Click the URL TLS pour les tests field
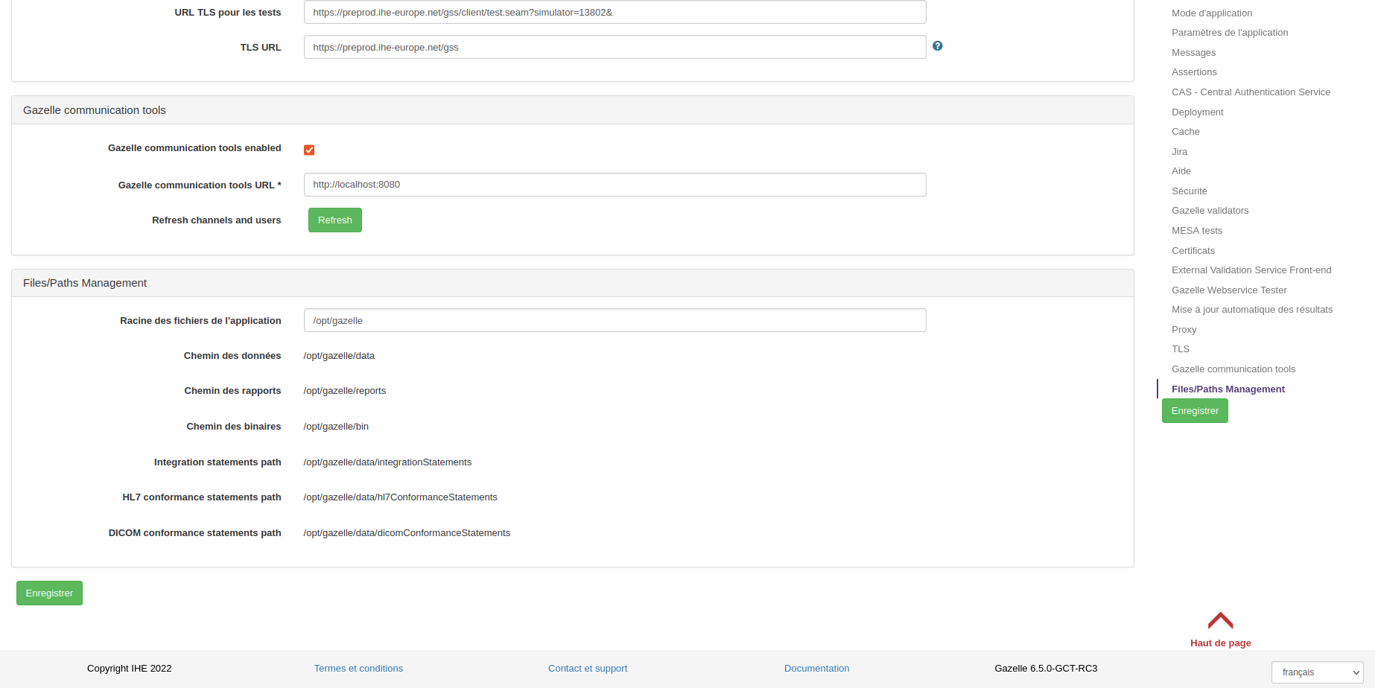The height and width of the screenshot is (688, 1375). tap(615, 13)
